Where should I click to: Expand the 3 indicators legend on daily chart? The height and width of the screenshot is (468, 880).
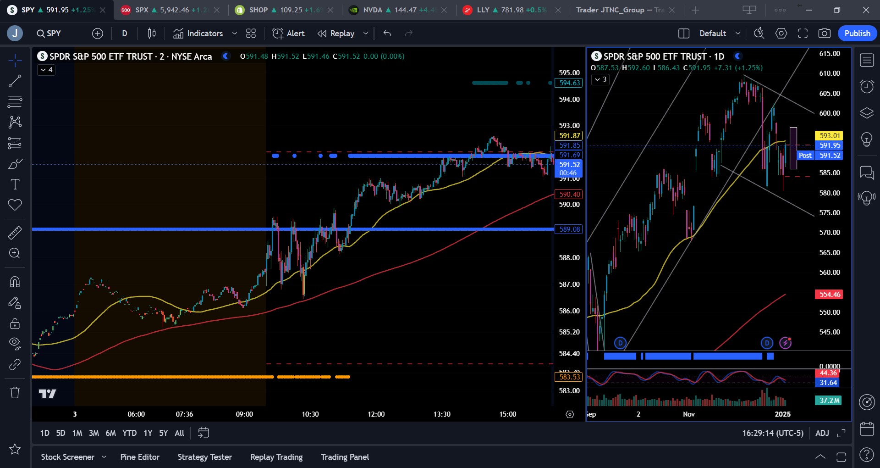(600, 79)
